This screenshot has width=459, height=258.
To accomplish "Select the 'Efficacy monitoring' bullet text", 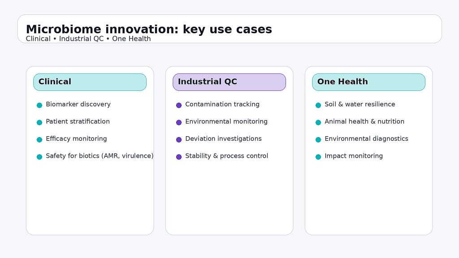I will (x=76, y=139).
